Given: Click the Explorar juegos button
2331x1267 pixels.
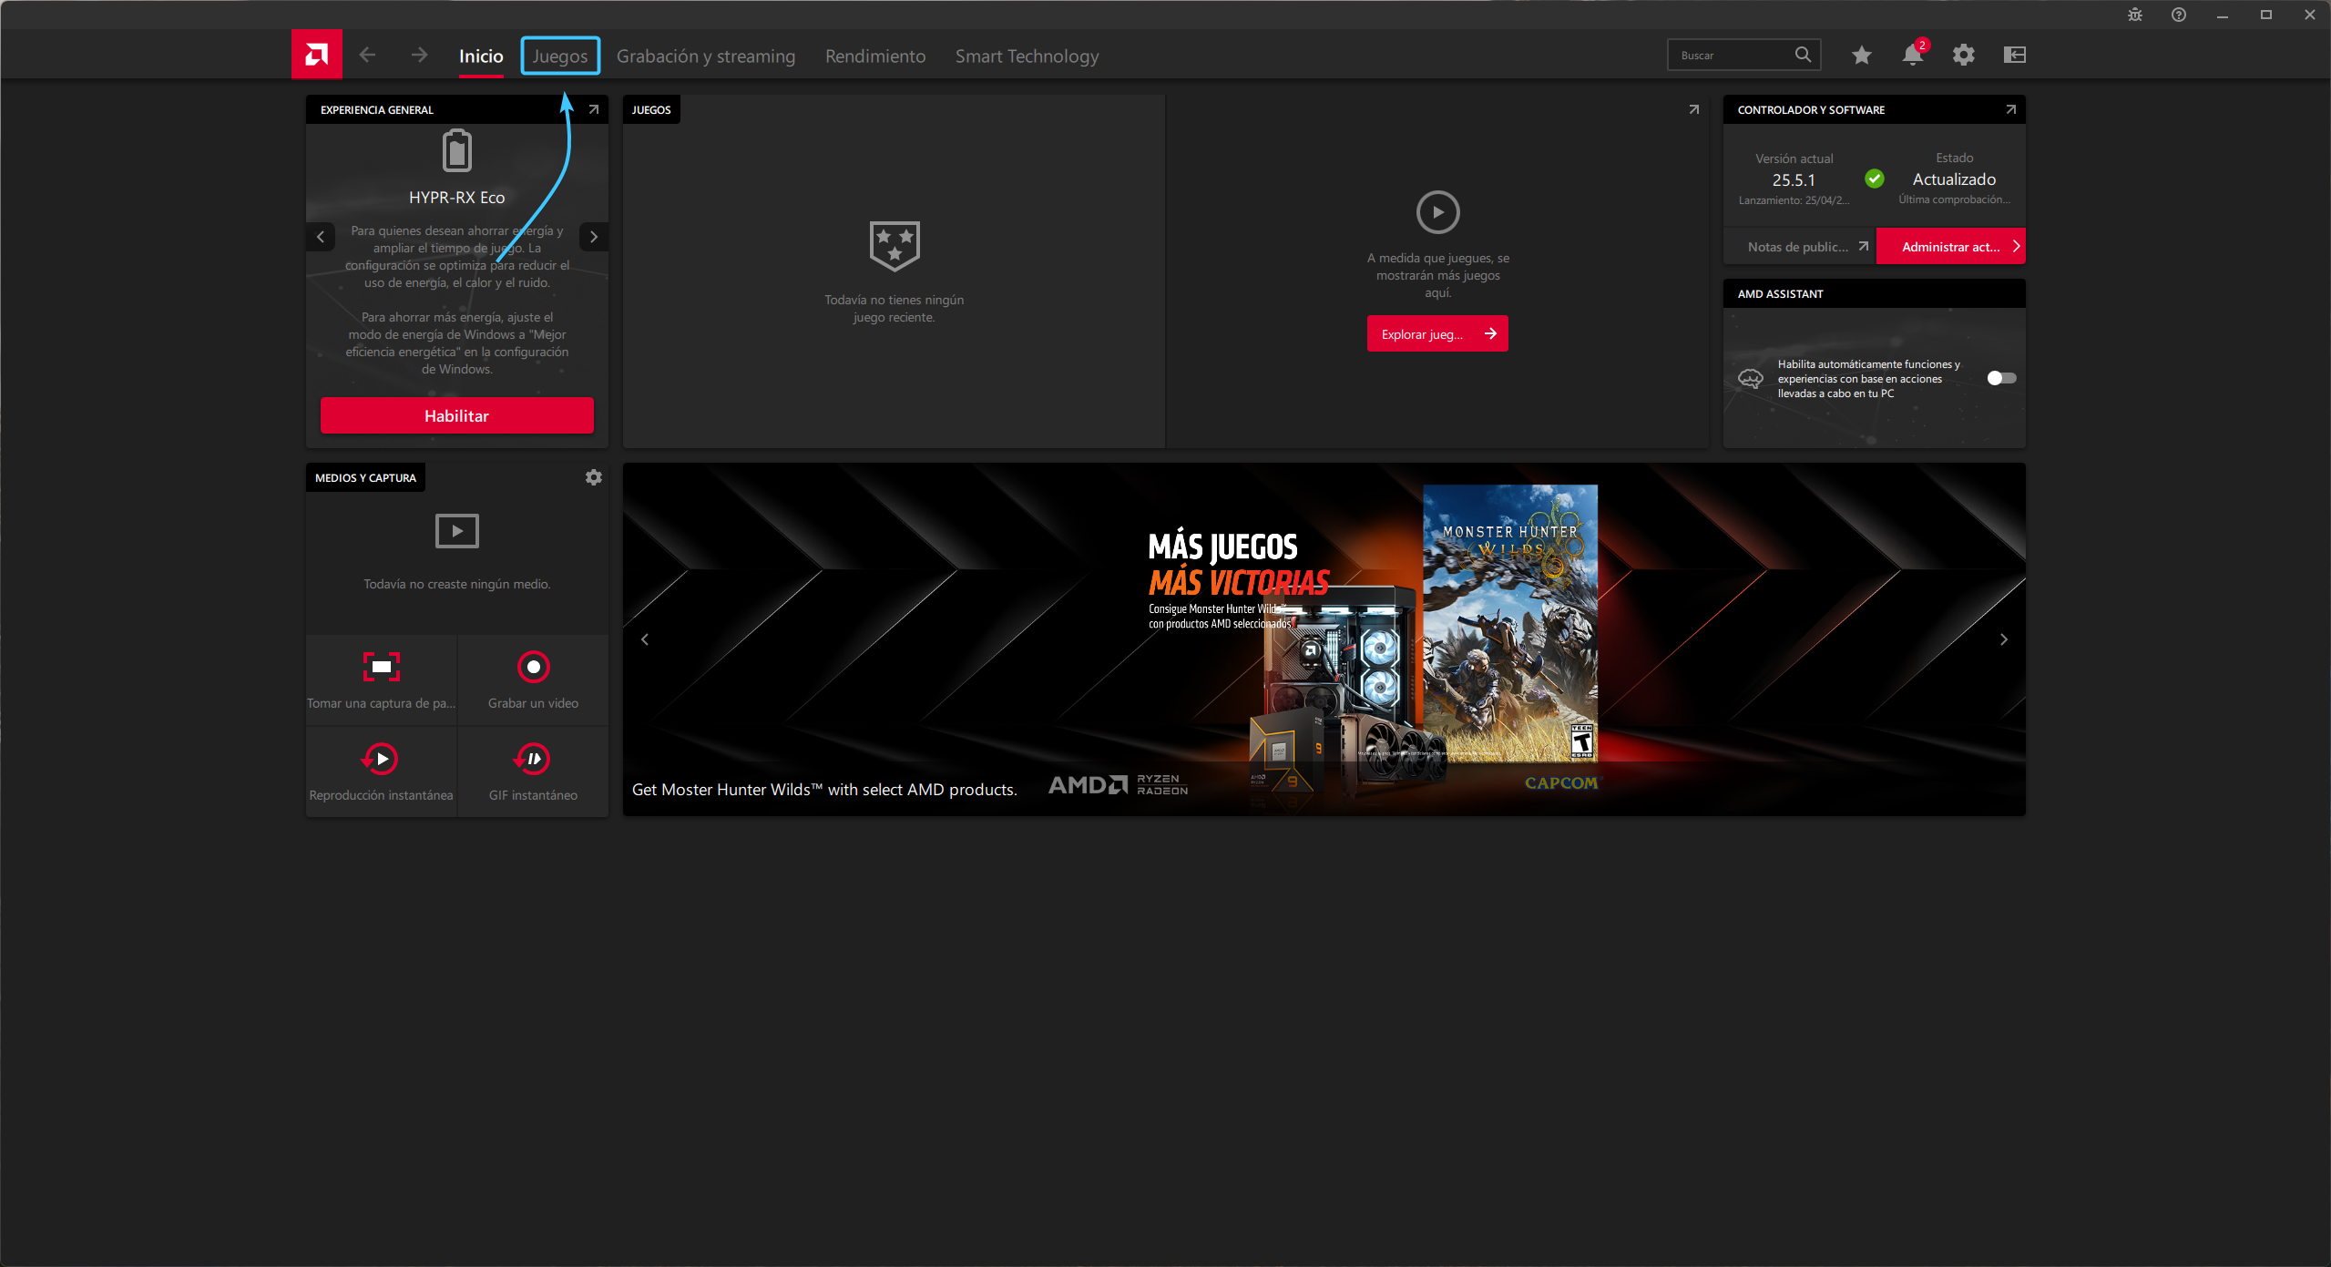Looking at the screenshot, I should coord(1437,333).
